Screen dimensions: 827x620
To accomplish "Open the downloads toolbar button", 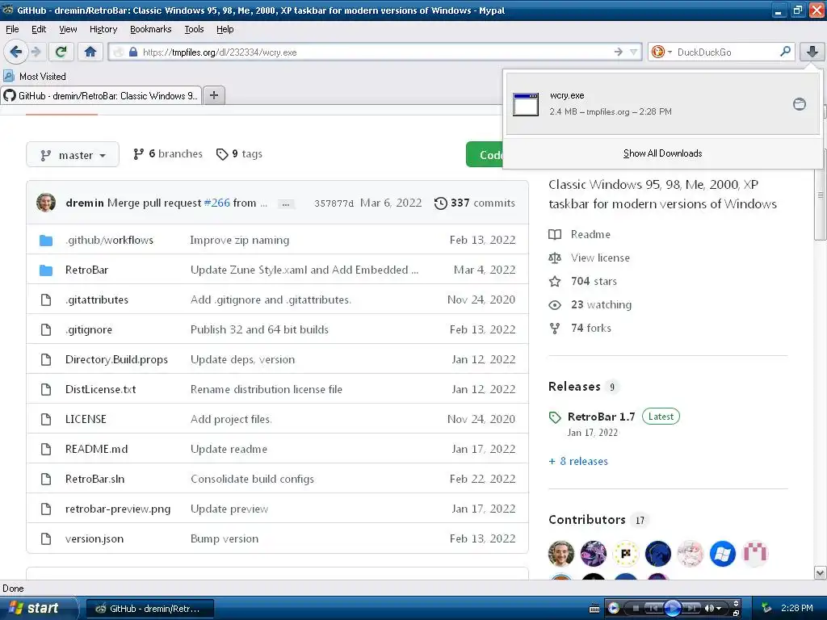I will coord(812,52).
